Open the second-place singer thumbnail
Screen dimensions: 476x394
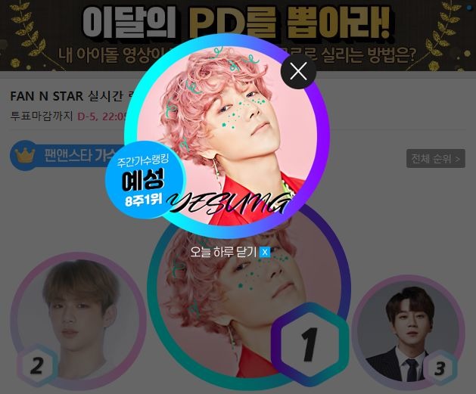click(x=78, y=321)
